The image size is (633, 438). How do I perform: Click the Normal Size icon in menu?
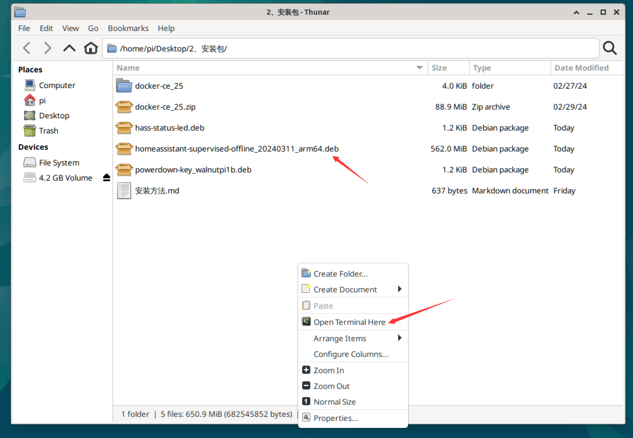[x=306, y=402]
